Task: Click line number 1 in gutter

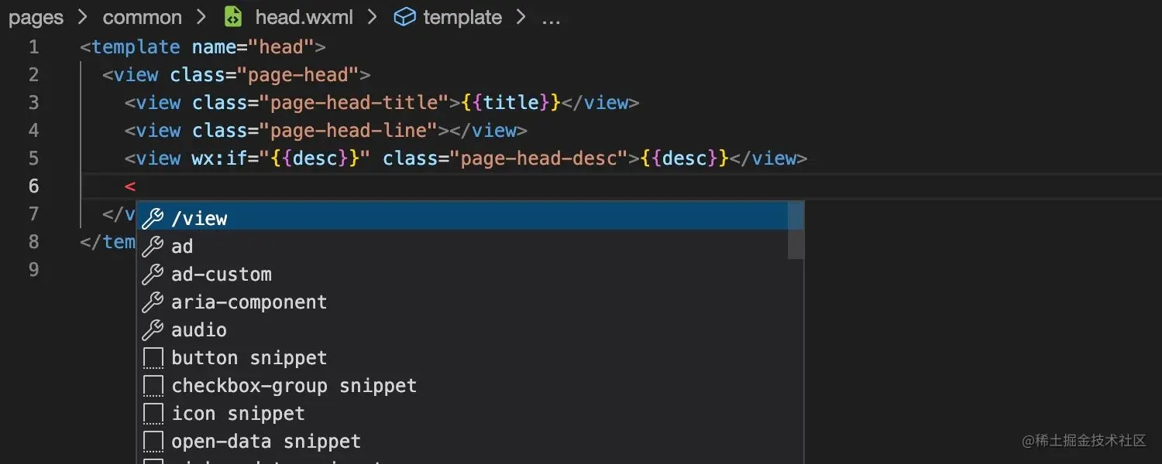Action: click(33, 47)
